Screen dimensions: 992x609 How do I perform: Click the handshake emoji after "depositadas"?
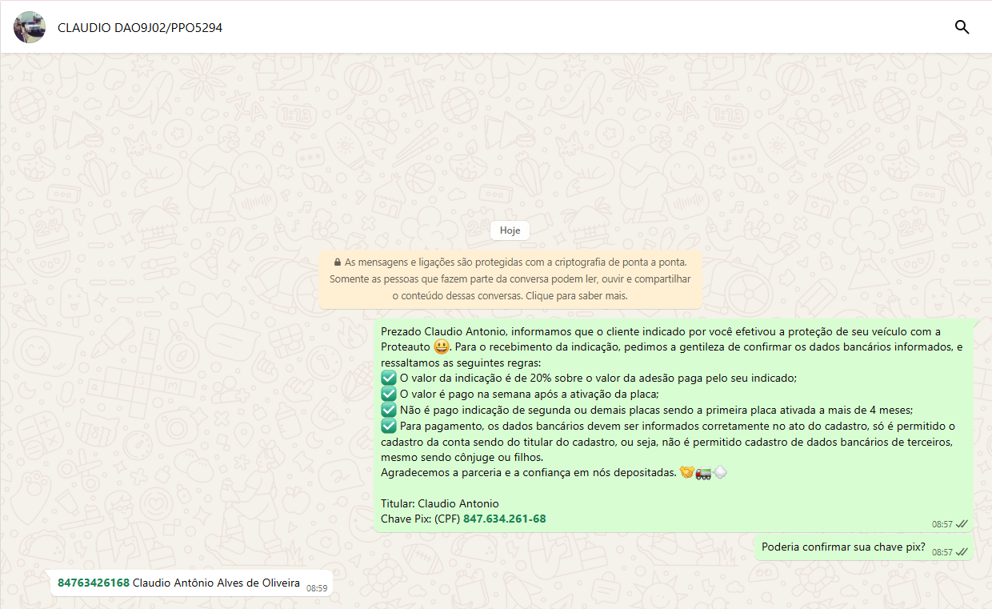click(686, 473)
